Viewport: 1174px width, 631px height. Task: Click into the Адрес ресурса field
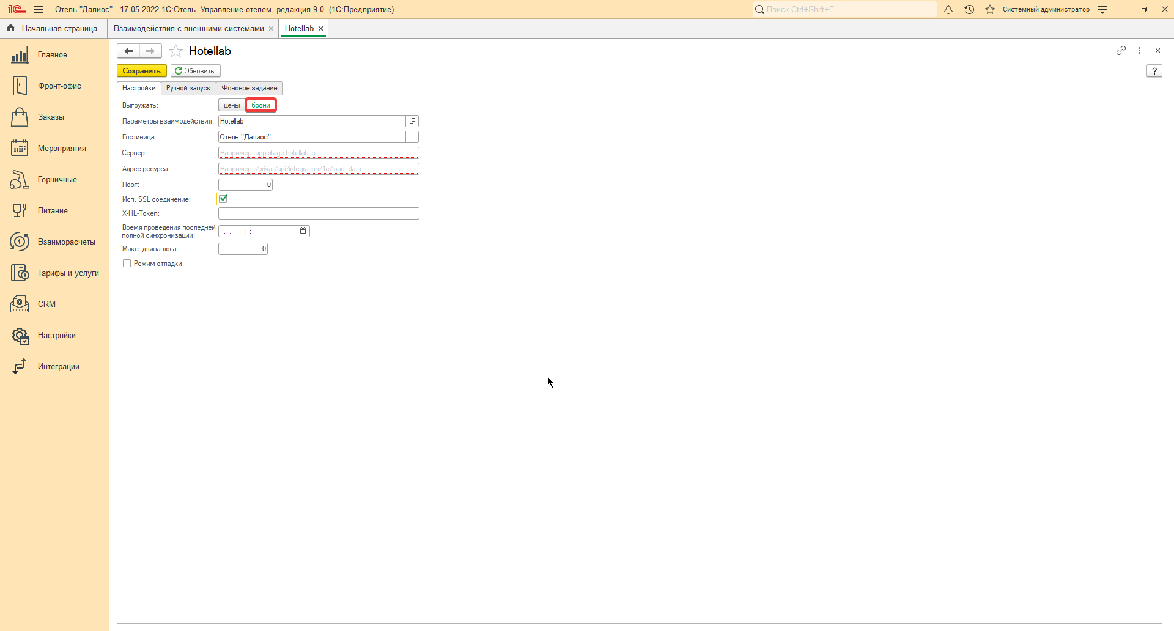point(319,169)
